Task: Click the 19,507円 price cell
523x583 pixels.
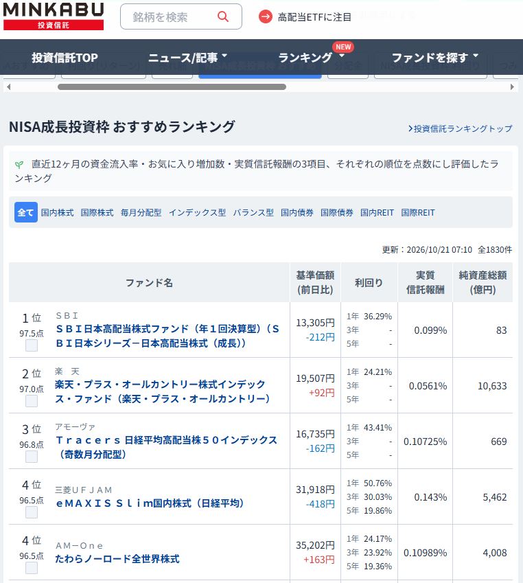Action: pyautogui.click(x=315, y=378)
